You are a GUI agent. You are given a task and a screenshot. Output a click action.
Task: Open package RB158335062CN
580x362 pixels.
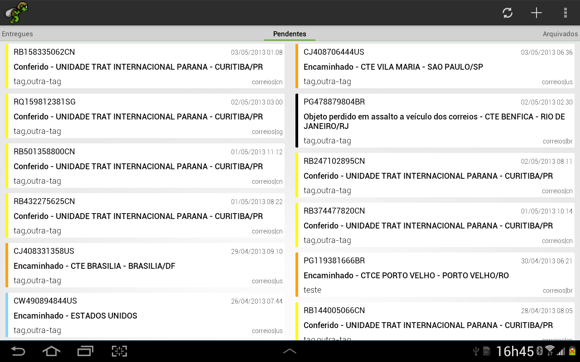pyautogui.click(x=145, y=66)
